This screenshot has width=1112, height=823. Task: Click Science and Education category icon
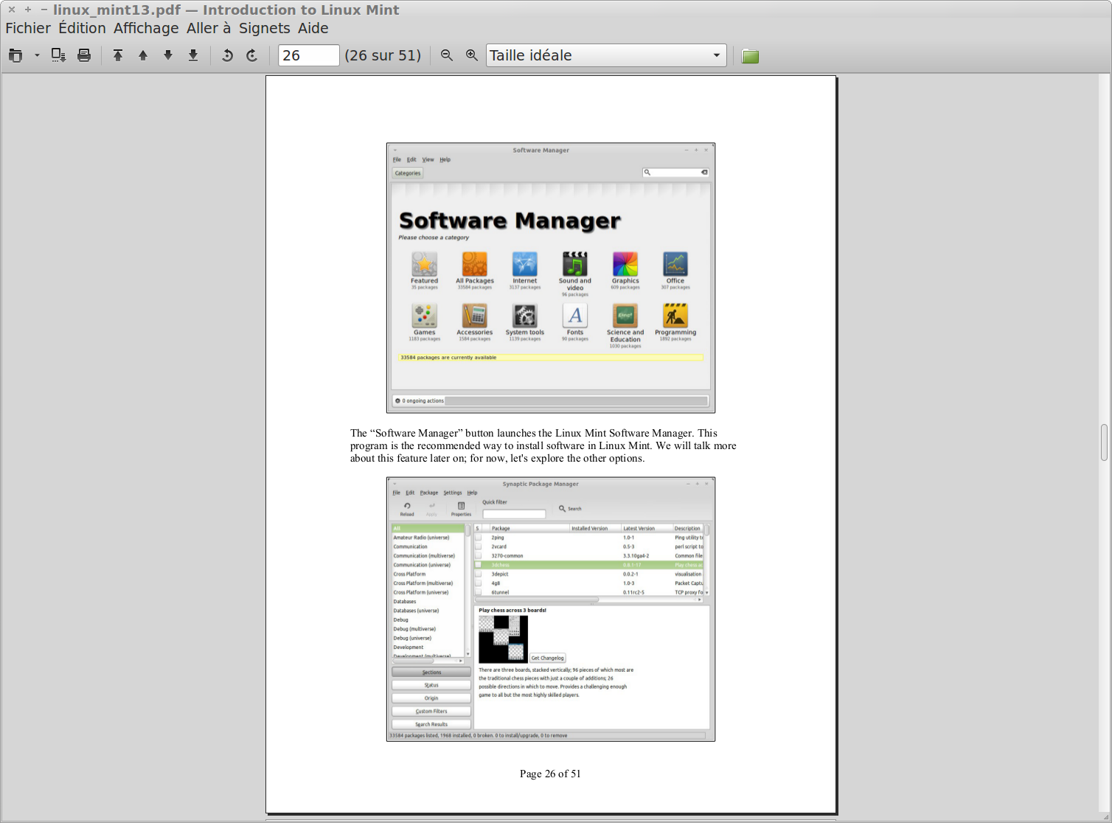point(625,316)
